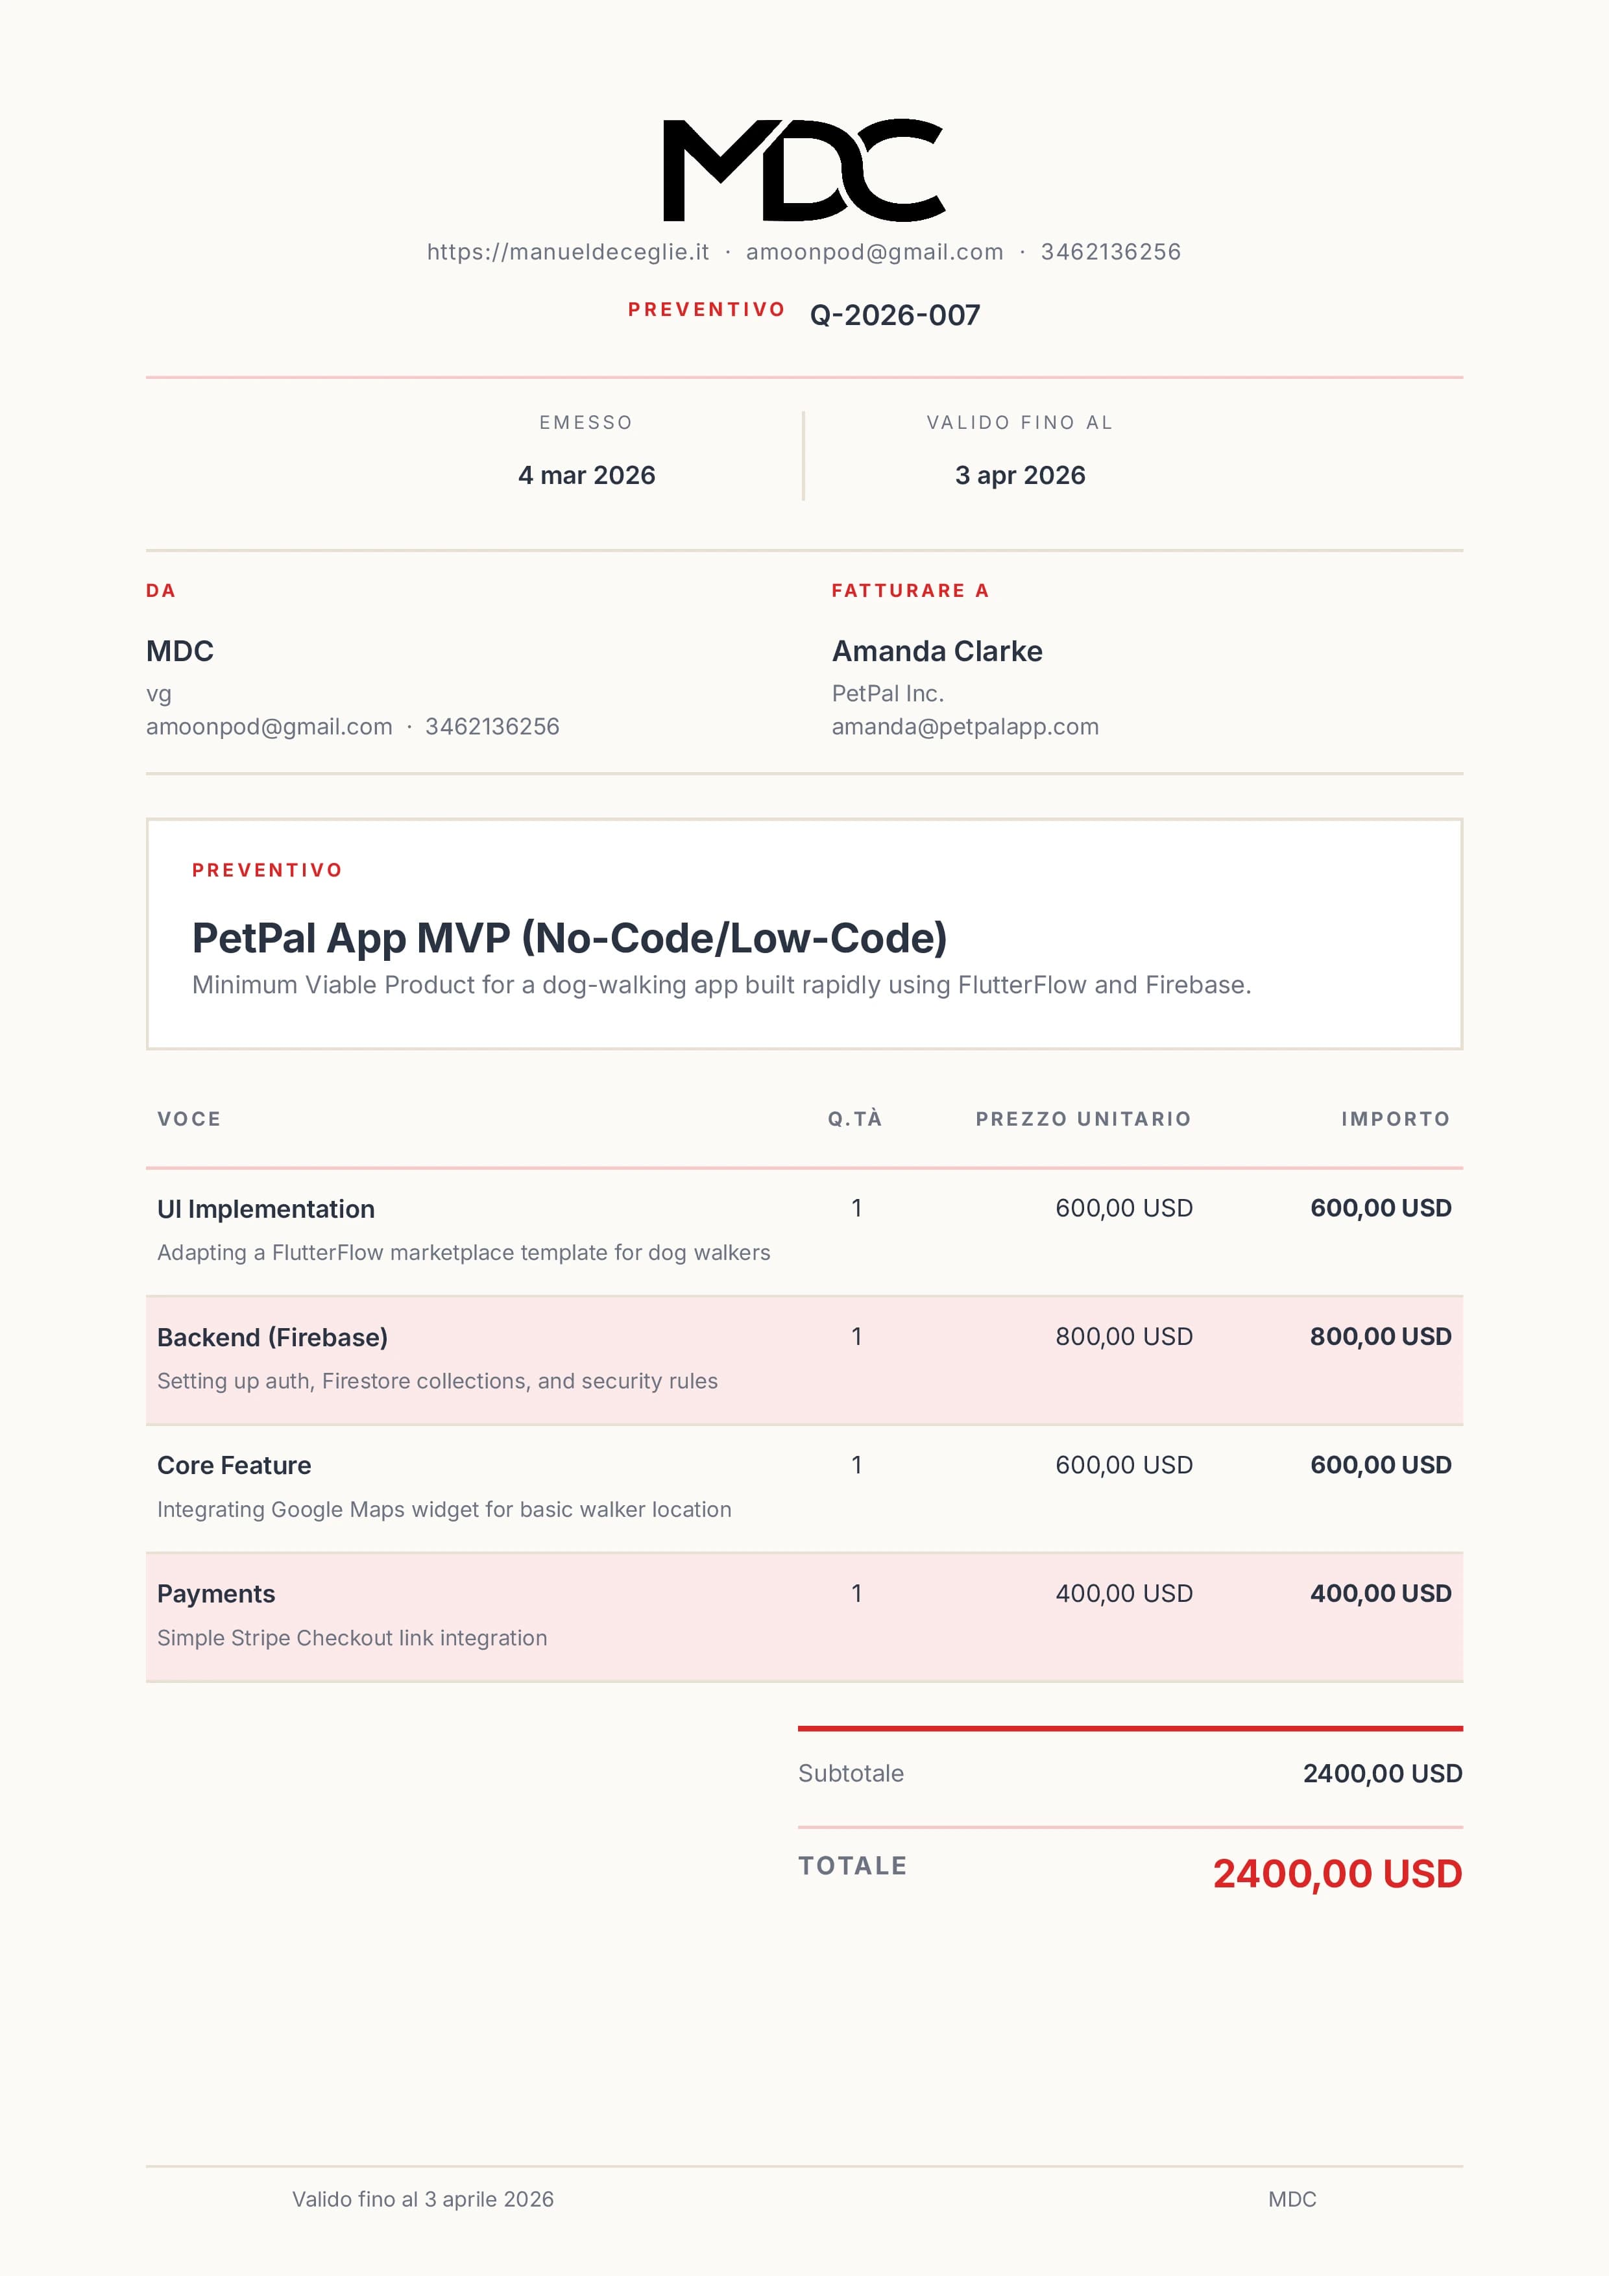The image size is (1609, 2276).
Task: Click the PetPal Inc. company name
Action: click(x=888, y=694)
